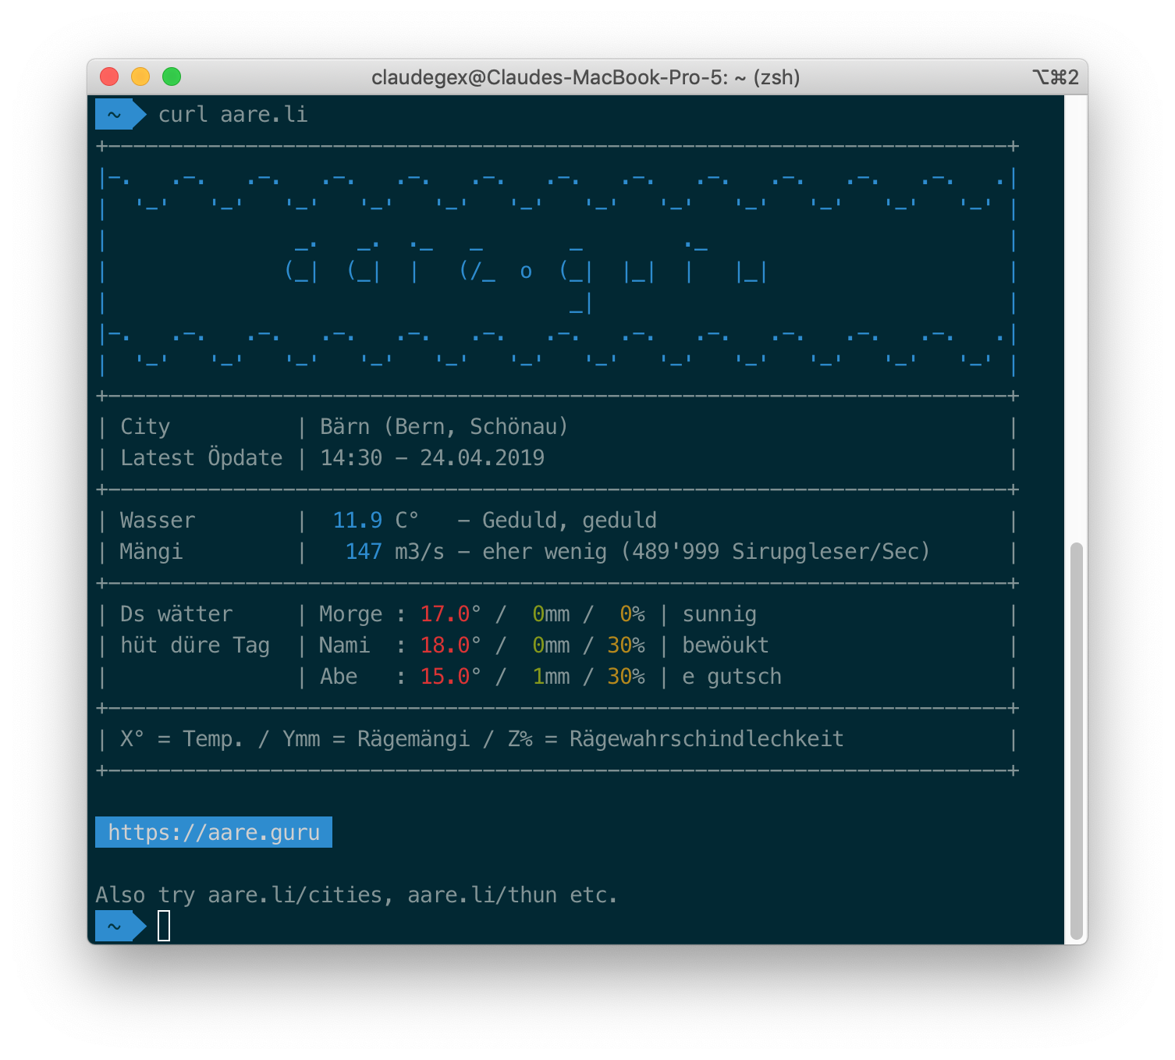Click the 'bewöukt' forecast text

pyautogui.click(x=726, y=646)
